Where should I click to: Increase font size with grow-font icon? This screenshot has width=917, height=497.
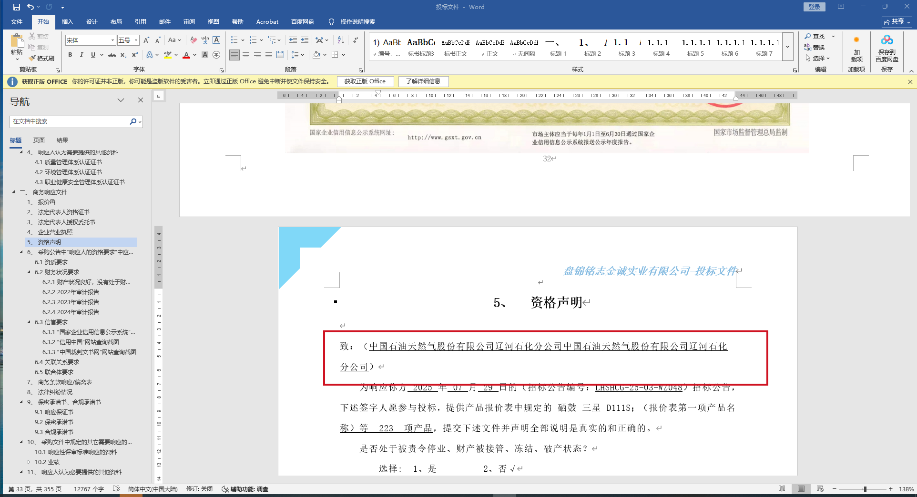[x=146, y=40]
